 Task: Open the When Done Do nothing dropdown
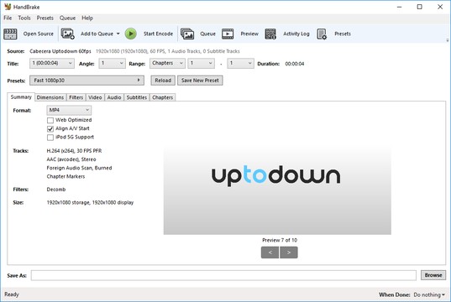pos(429,294)
